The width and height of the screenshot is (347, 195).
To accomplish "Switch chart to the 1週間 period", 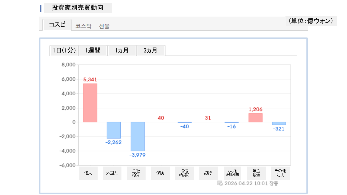I will [93, 50].
